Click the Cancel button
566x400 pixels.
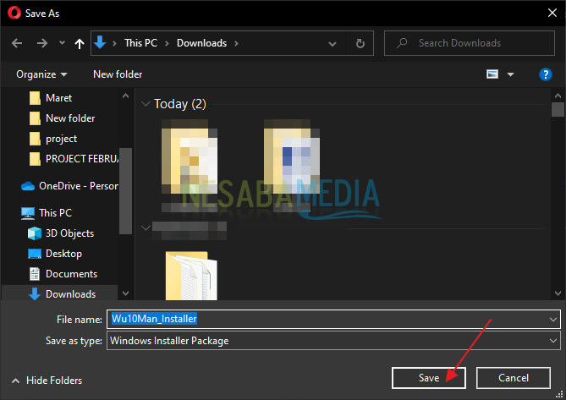tap(514, 378)
